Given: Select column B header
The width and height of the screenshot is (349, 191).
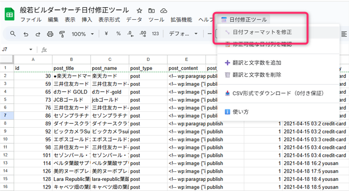Looking at the screenshot, I should point(71,59).
